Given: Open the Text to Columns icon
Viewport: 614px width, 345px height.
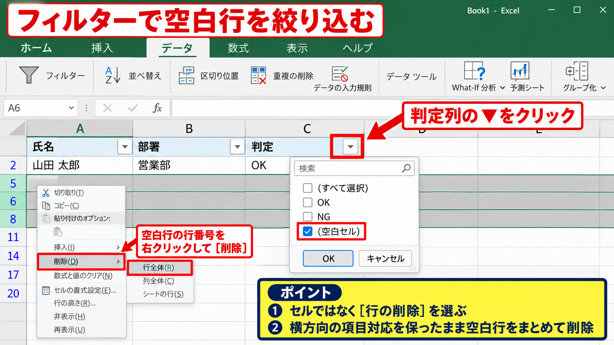Looking at the screenshot, I should (x=187, y=75).
